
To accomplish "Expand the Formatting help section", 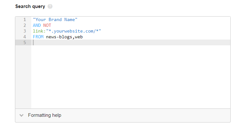I will [x=123, y=116].
